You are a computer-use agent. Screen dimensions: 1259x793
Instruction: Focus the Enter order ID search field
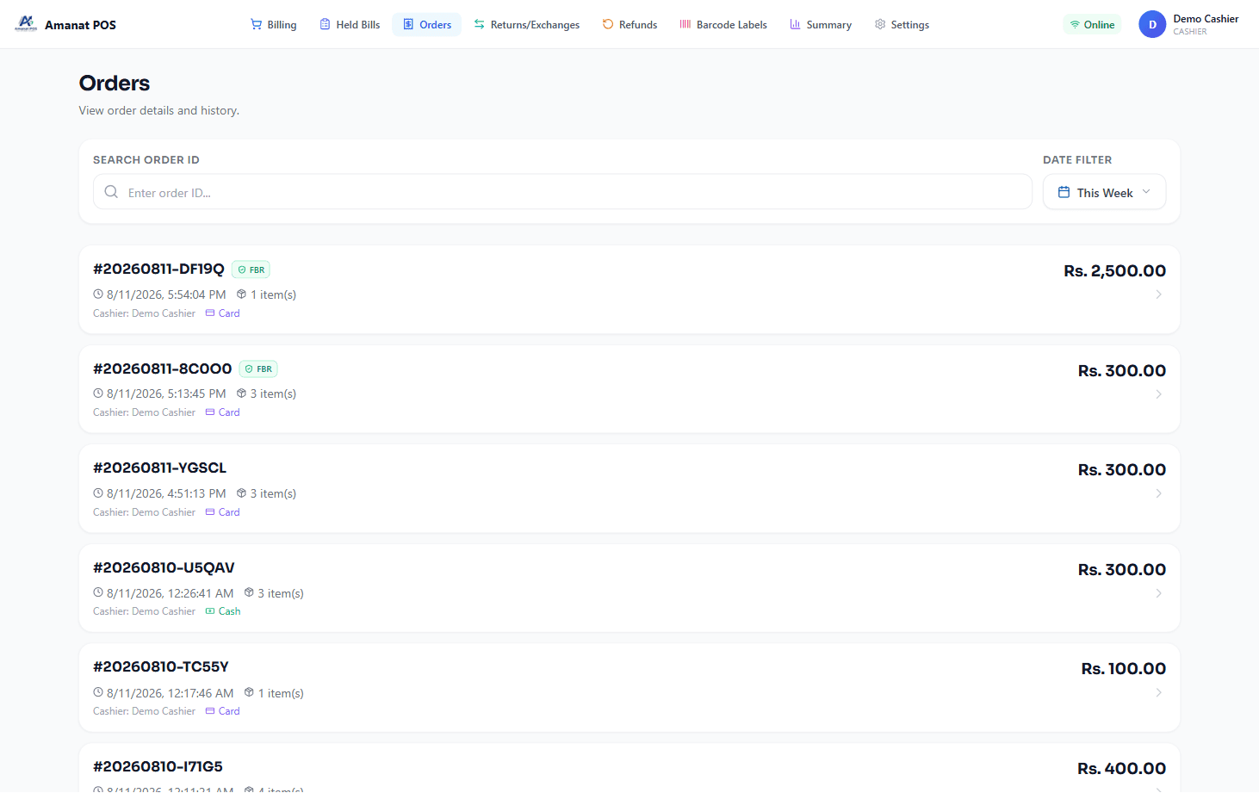point(562,192)
